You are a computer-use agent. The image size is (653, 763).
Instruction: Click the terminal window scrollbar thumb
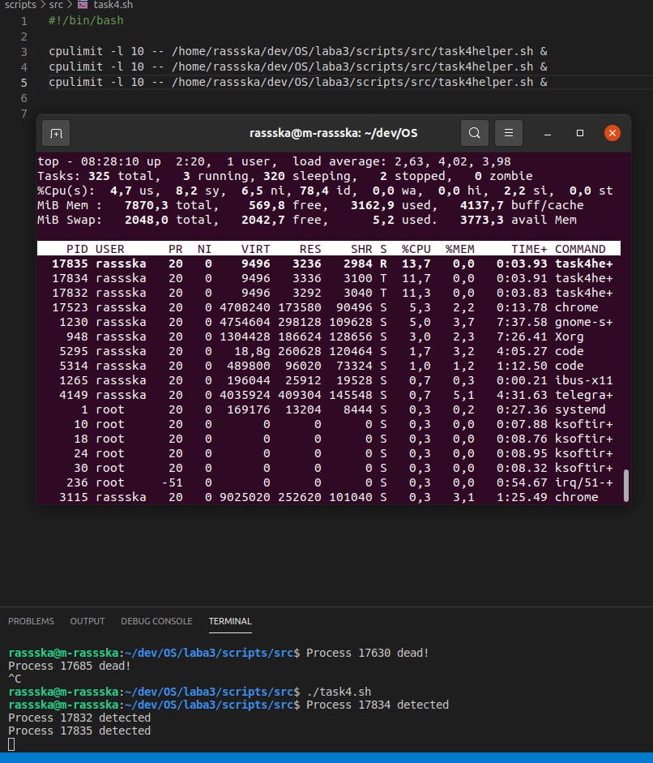click(x=625, y=485)
